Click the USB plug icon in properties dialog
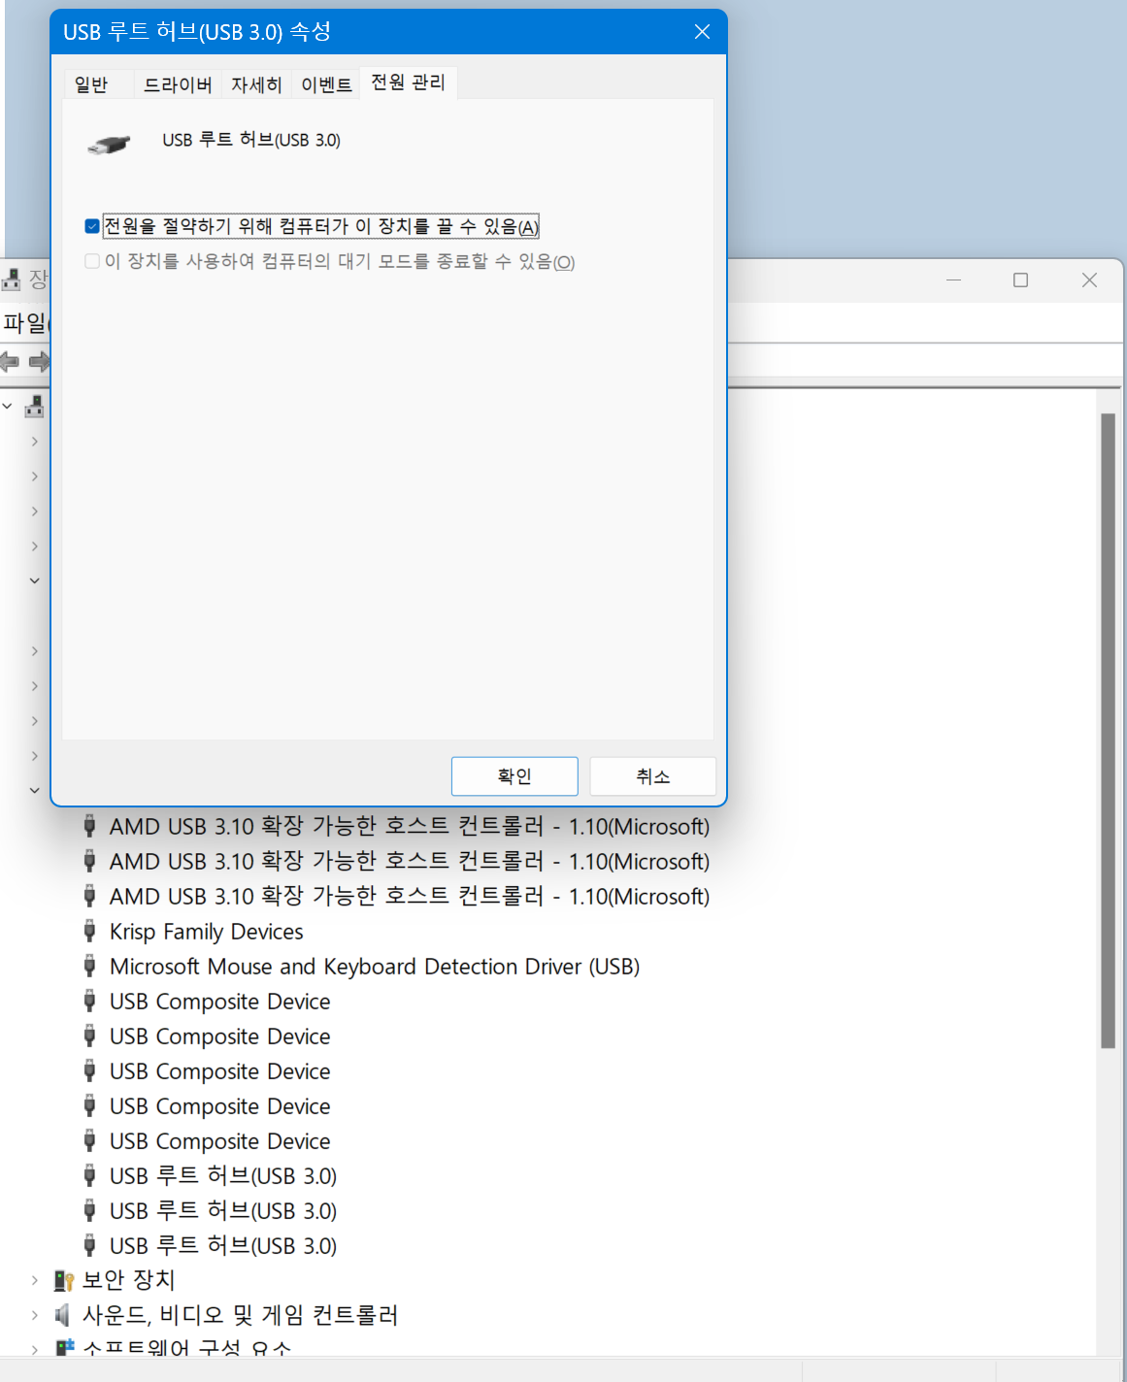The image size is (1127, 1382). 109,145
